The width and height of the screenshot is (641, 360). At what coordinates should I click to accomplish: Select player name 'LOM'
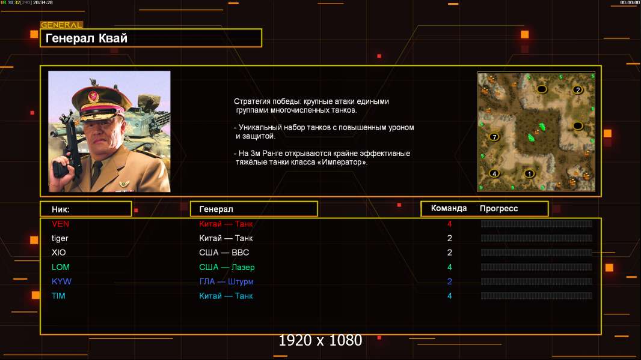pyautogui.click(x=61, y=267)
